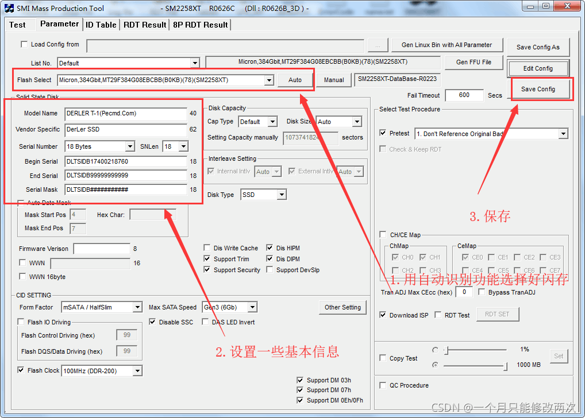Viewport: 585px width, 418px height.
Task: Click the Manual flash select button
Action: click(x=333, y=80)
